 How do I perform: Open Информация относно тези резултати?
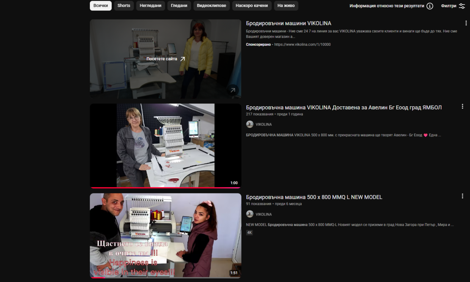pos(387,6)
